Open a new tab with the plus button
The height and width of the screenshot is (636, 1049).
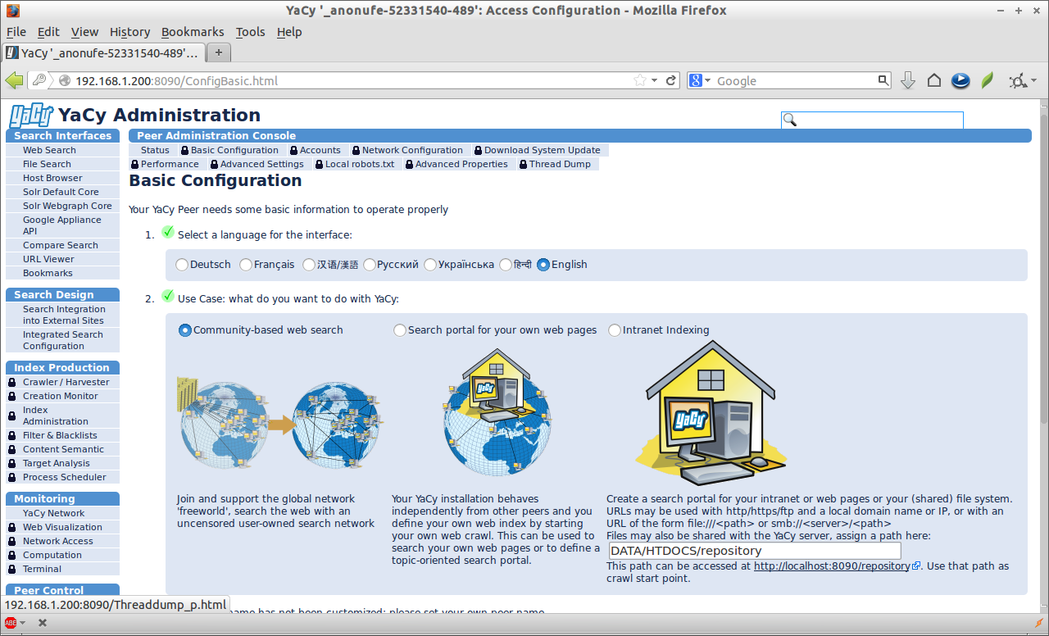tap(218, 52)
